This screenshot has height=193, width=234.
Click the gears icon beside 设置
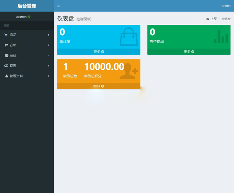pyautogui.click(x=6, y=66)
